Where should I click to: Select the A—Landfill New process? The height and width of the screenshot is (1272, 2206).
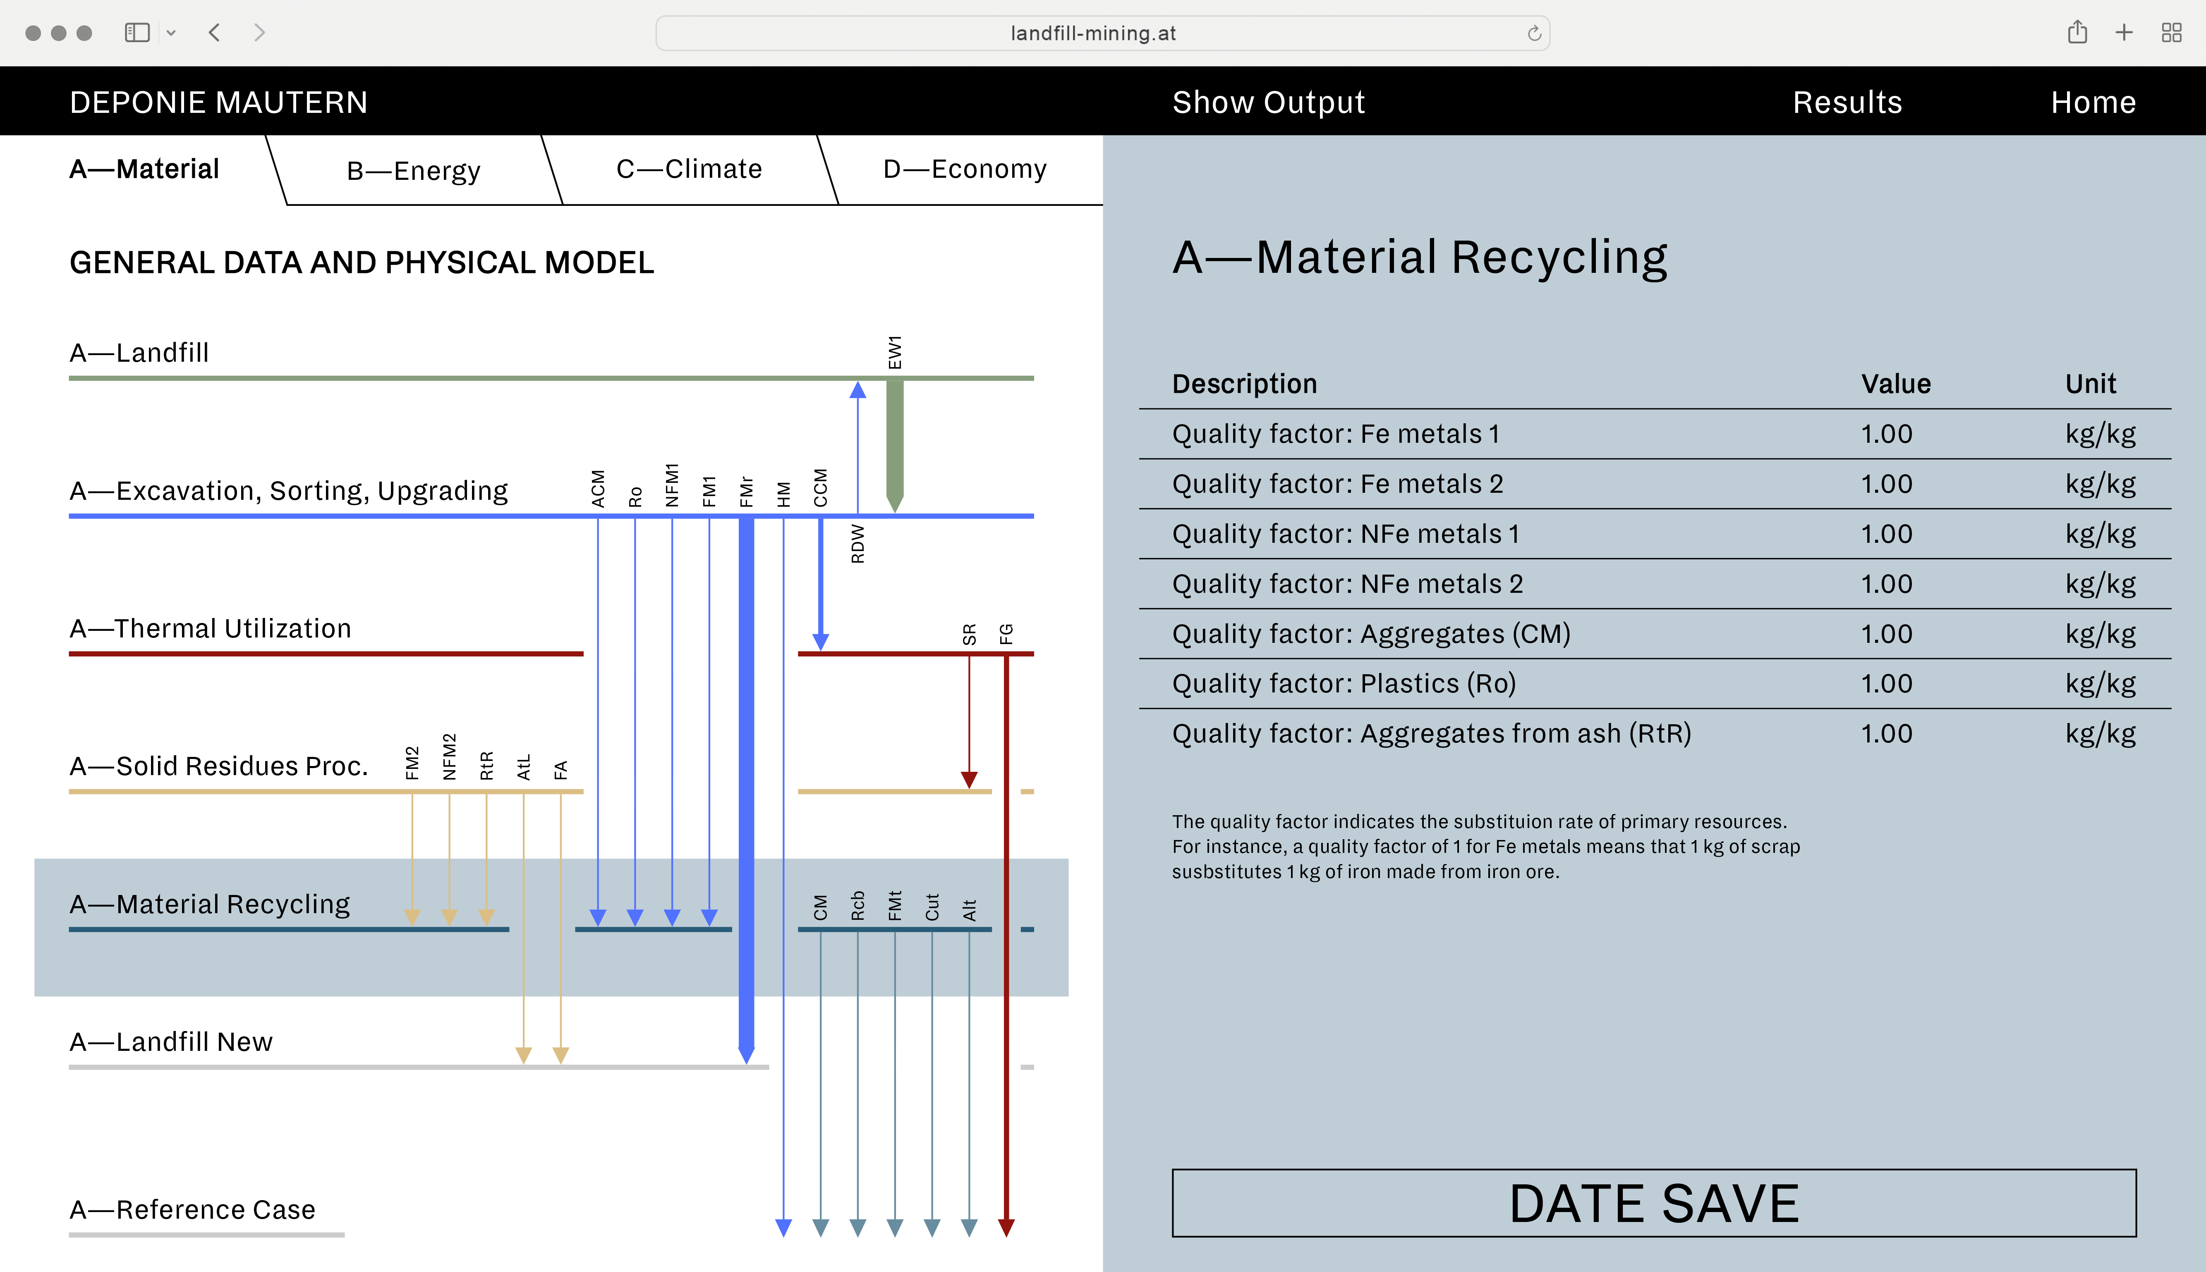click(171, 1041)
